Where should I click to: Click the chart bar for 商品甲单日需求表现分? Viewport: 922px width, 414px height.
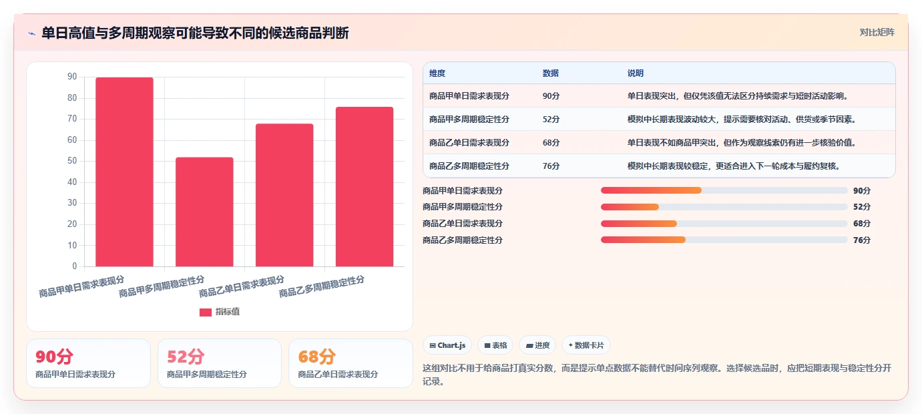point(124,172)
